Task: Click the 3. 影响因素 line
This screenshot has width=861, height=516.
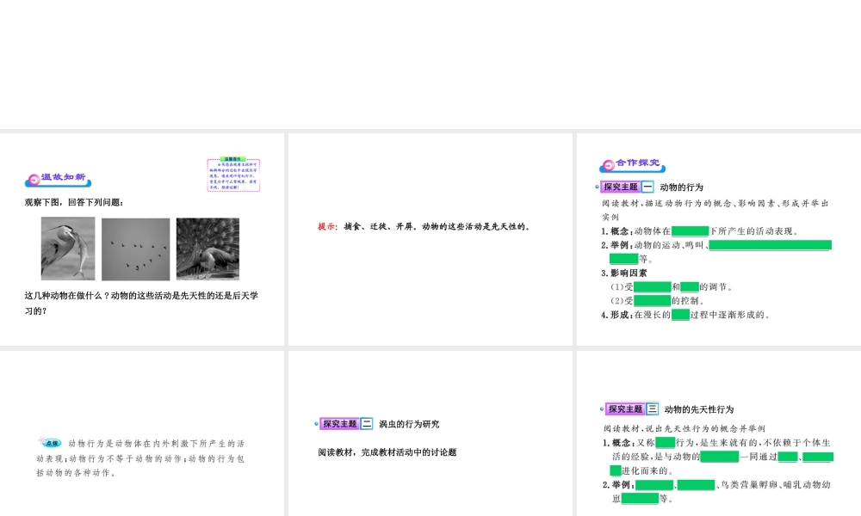Action: pos(623,273)
